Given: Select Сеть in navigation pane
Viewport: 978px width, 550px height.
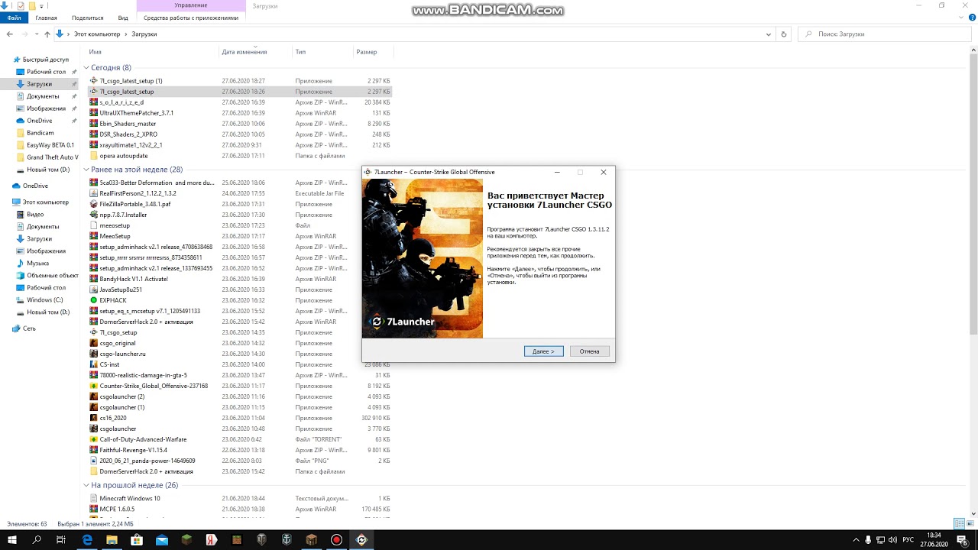Looking at the screenshot, I should tap(29, 328).
